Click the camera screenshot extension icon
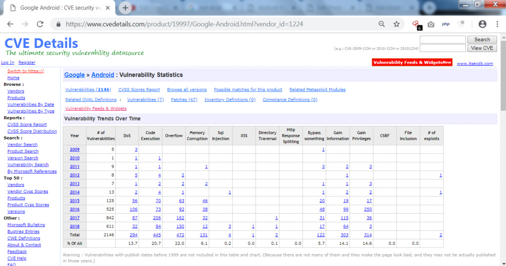 431,24
